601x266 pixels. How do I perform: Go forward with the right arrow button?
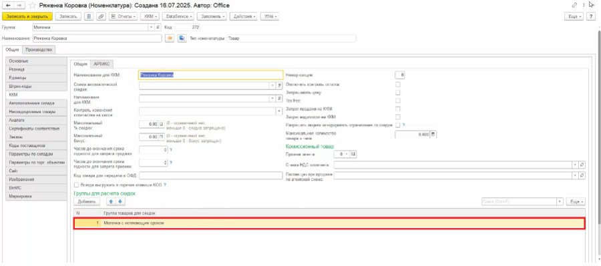19,5
